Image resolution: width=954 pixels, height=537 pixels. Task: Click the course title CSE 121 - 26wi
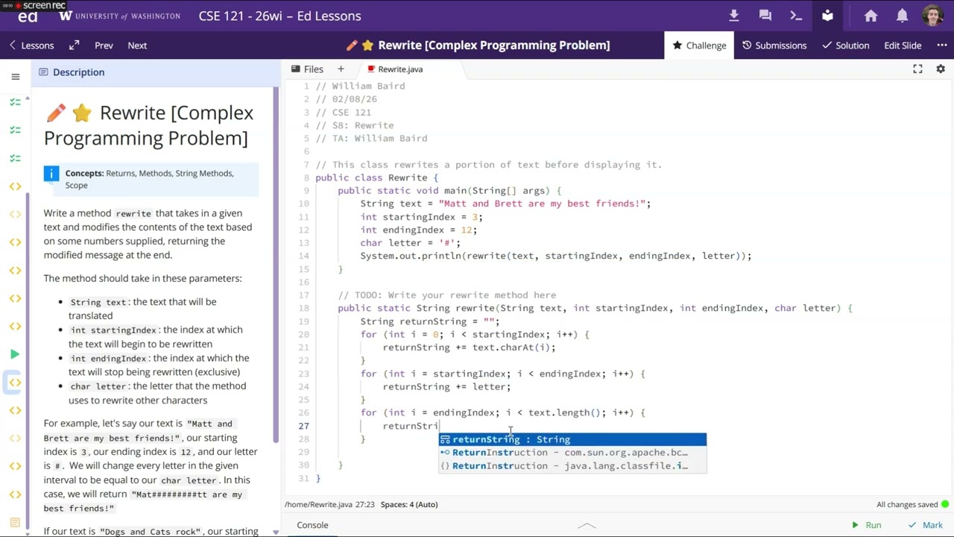(279, 16)
